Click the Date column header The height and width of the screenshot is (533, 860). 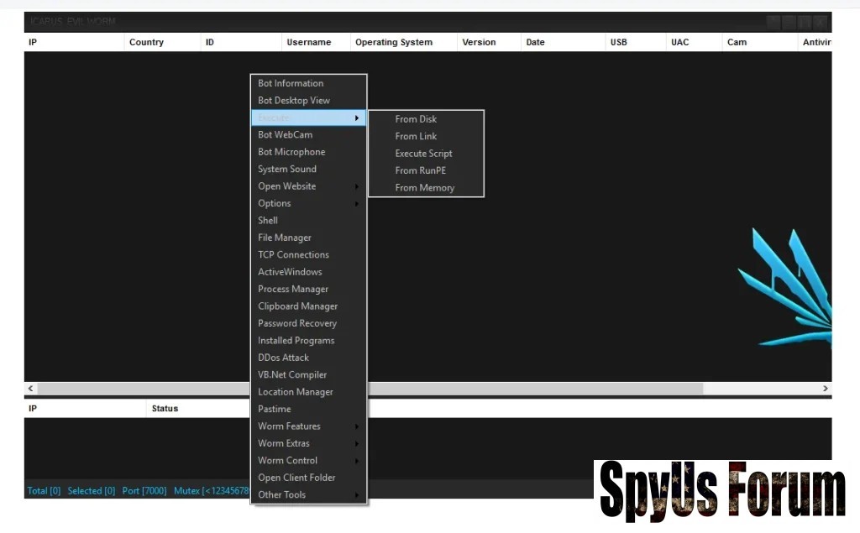point(535,42)
